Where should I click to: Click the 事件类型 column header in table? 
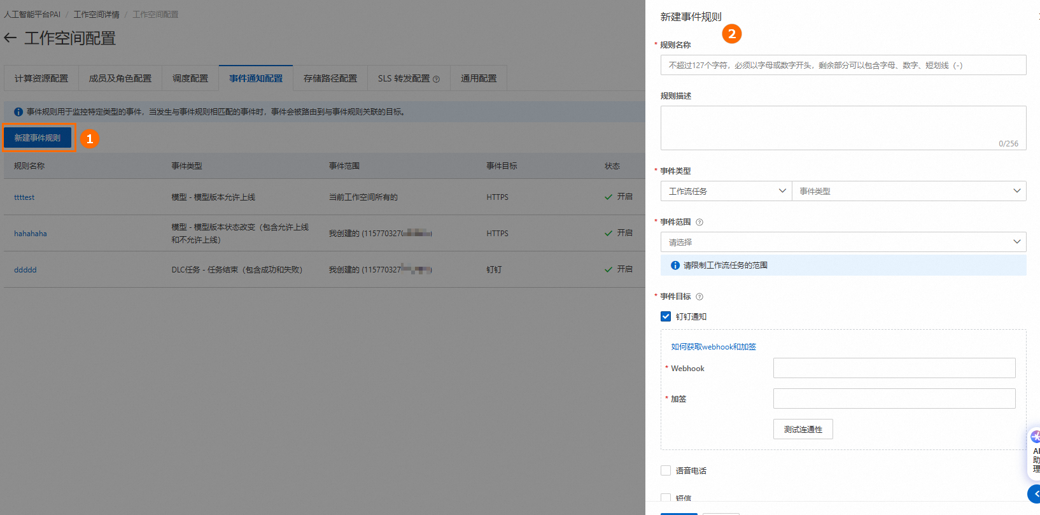(186, 166)
